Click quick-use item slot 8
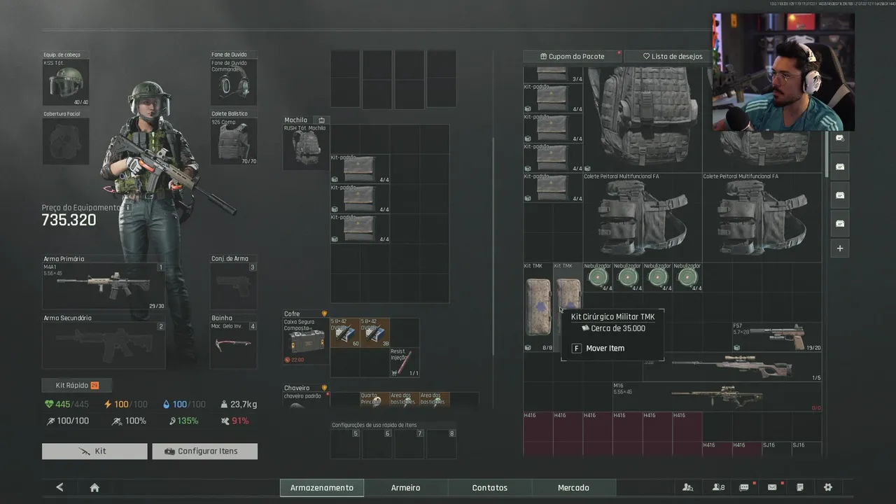The height and width of the screenshot is (504, 896). 442,444
